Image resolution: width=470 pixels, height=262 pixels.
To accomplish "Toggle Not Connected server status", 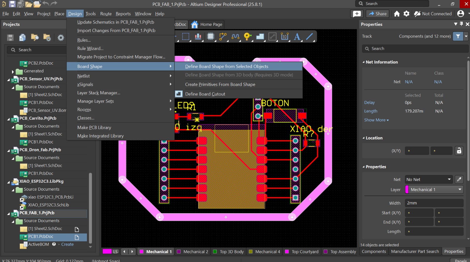I will (x=433, y=14).
